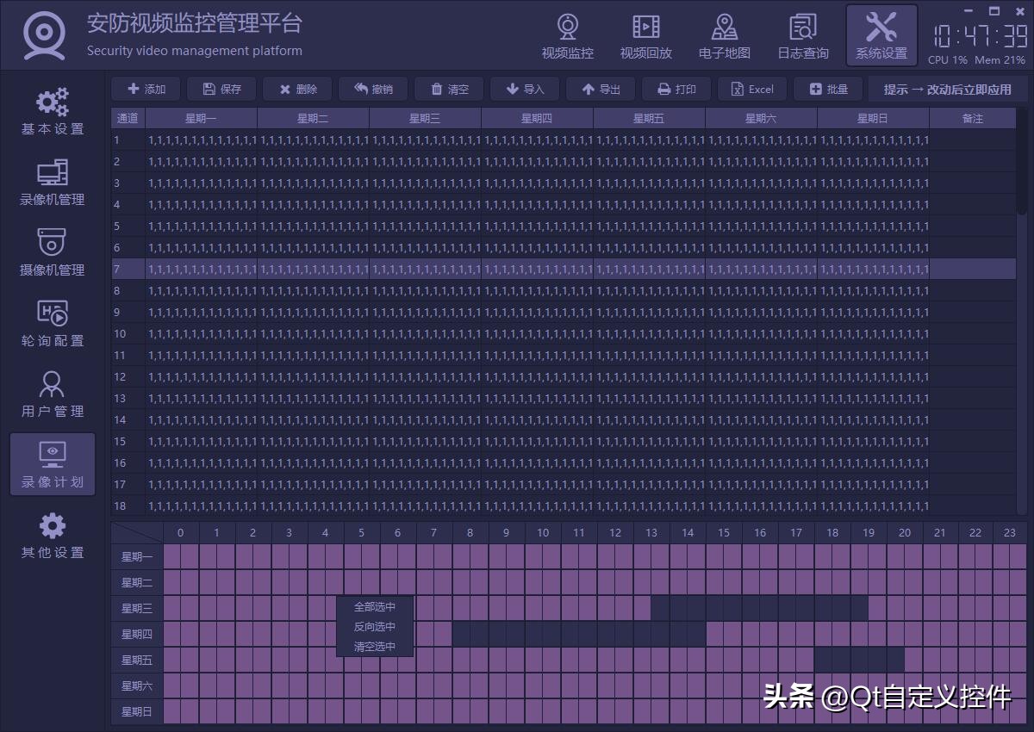This screenshot has width=1034, height=732.
Task: Select 全部选中 in the context menu
Action: pyautogui.click(x=374, y=606)
